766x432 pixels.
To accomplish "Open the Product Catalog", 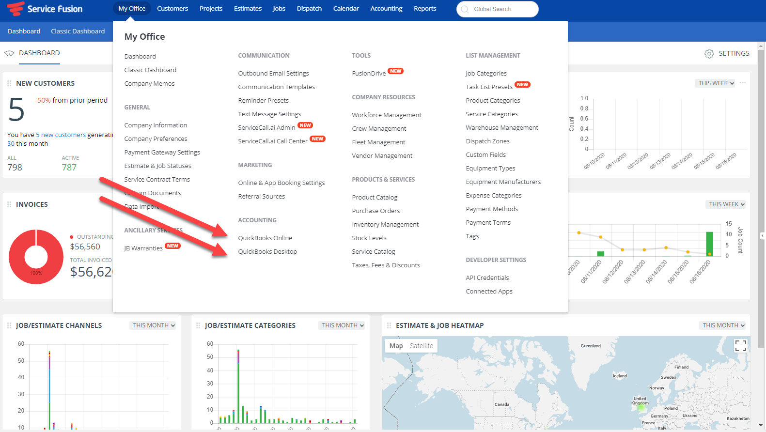I will [x=375, y=198].
